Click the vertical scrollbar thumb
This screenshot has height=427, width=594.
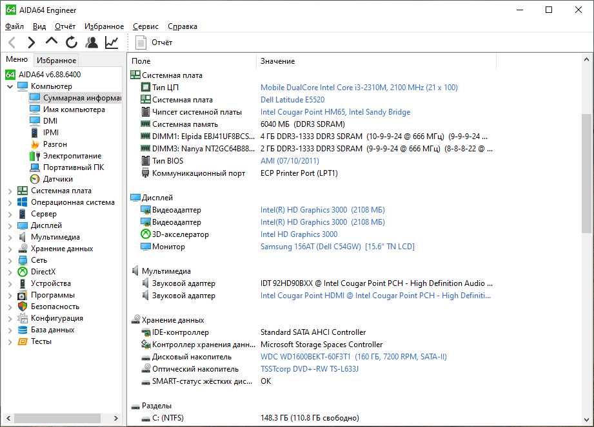pyautogui.click(x=586, y=173)
